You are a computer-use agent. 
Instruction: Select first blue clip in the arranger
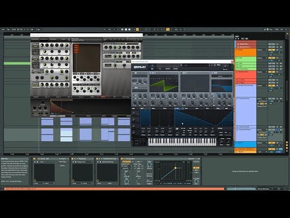tap(47, 122)
